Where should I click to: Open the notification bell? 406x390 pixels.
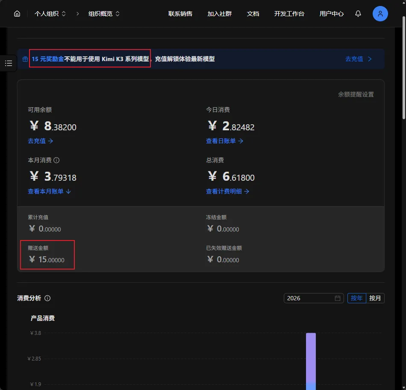click(358, 14)
